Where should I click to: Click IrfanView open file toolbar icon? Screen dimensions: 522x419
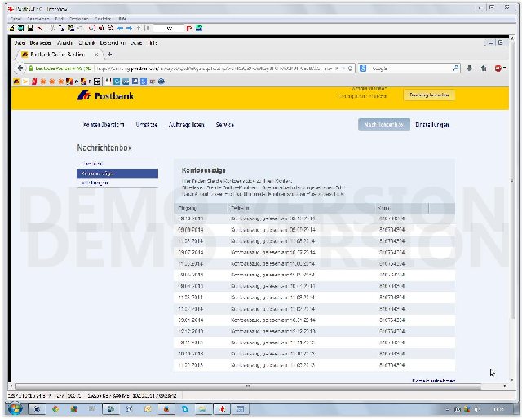coord(12,28)
